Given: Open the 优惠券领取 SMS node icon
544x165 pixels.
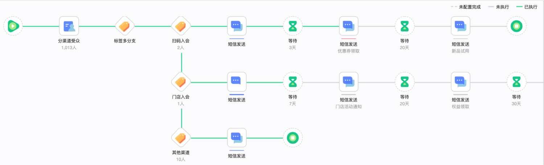Looking at the screenshot, I should [349, 26].
